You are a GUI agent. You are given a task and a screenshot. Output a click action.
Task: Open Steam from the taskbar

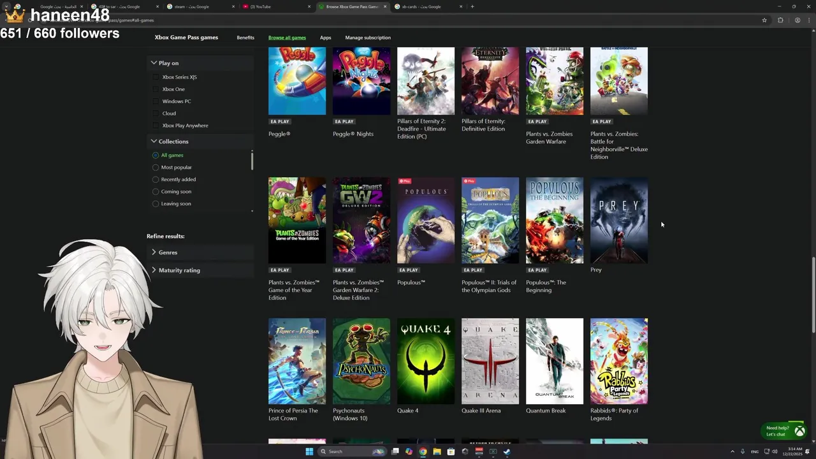click(507, 451)
